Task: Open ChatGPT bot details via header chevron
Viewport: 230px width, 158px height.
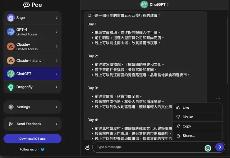Action: pyautogui.click(x=168, y=5)
